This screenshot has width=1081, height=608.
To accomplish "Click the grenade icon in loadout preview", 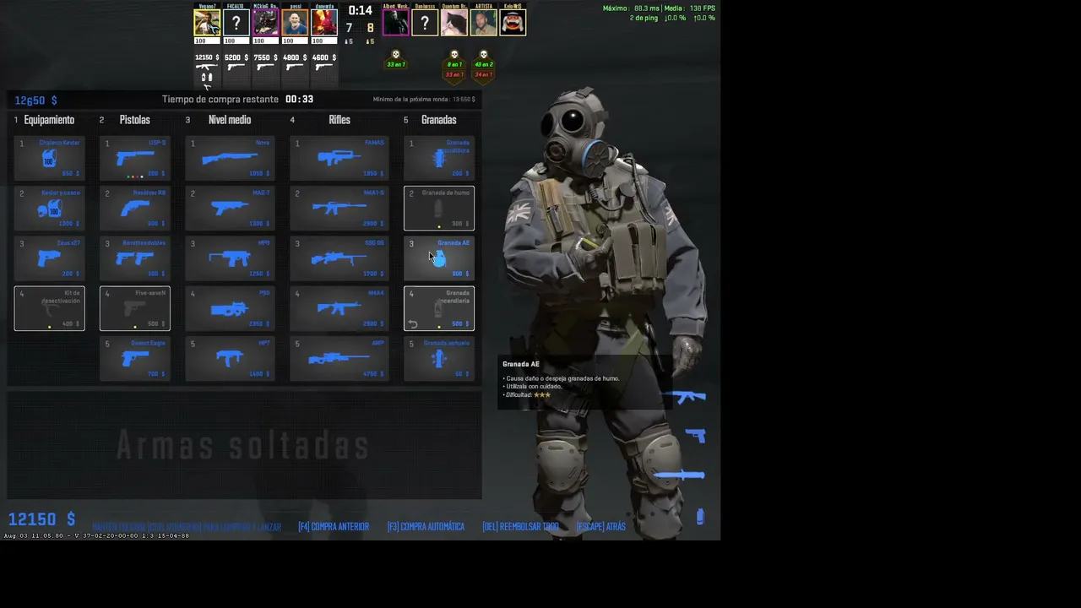I will pyautogui.click(x=700, y=516).
